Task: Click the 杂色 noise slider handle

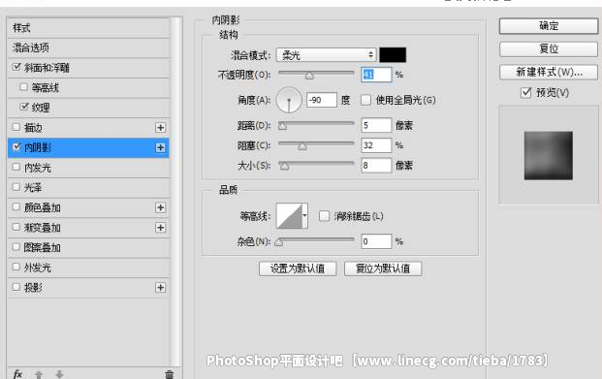Action: point(279,242)
